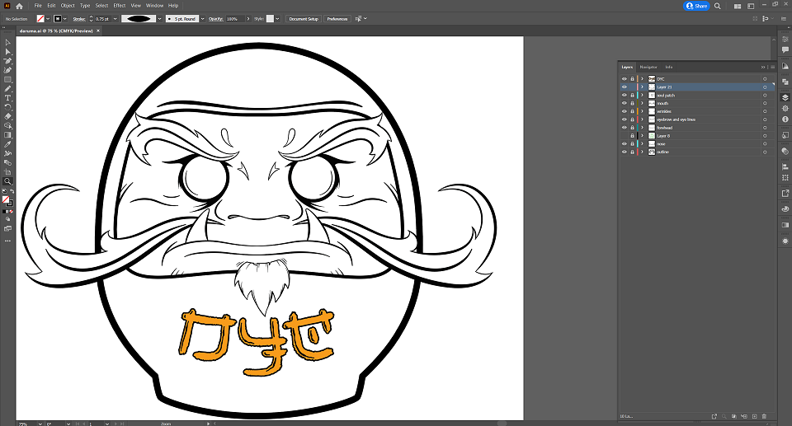Click the Preferences button
Screen dimensions: 792x426
point(337,19)
